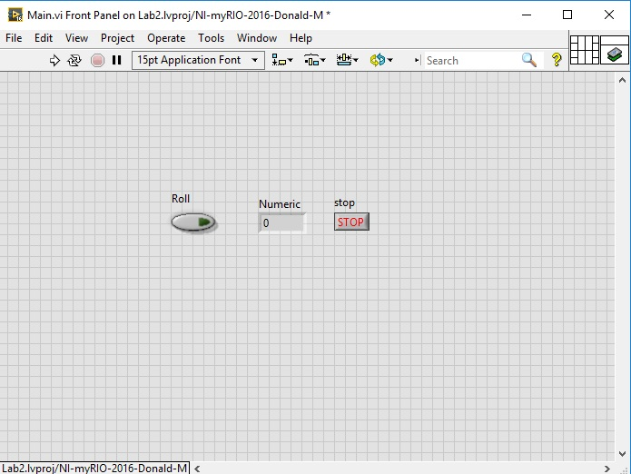
Task: Open the Edit menu
Action: pyautogui.click(x=44, y=38)
